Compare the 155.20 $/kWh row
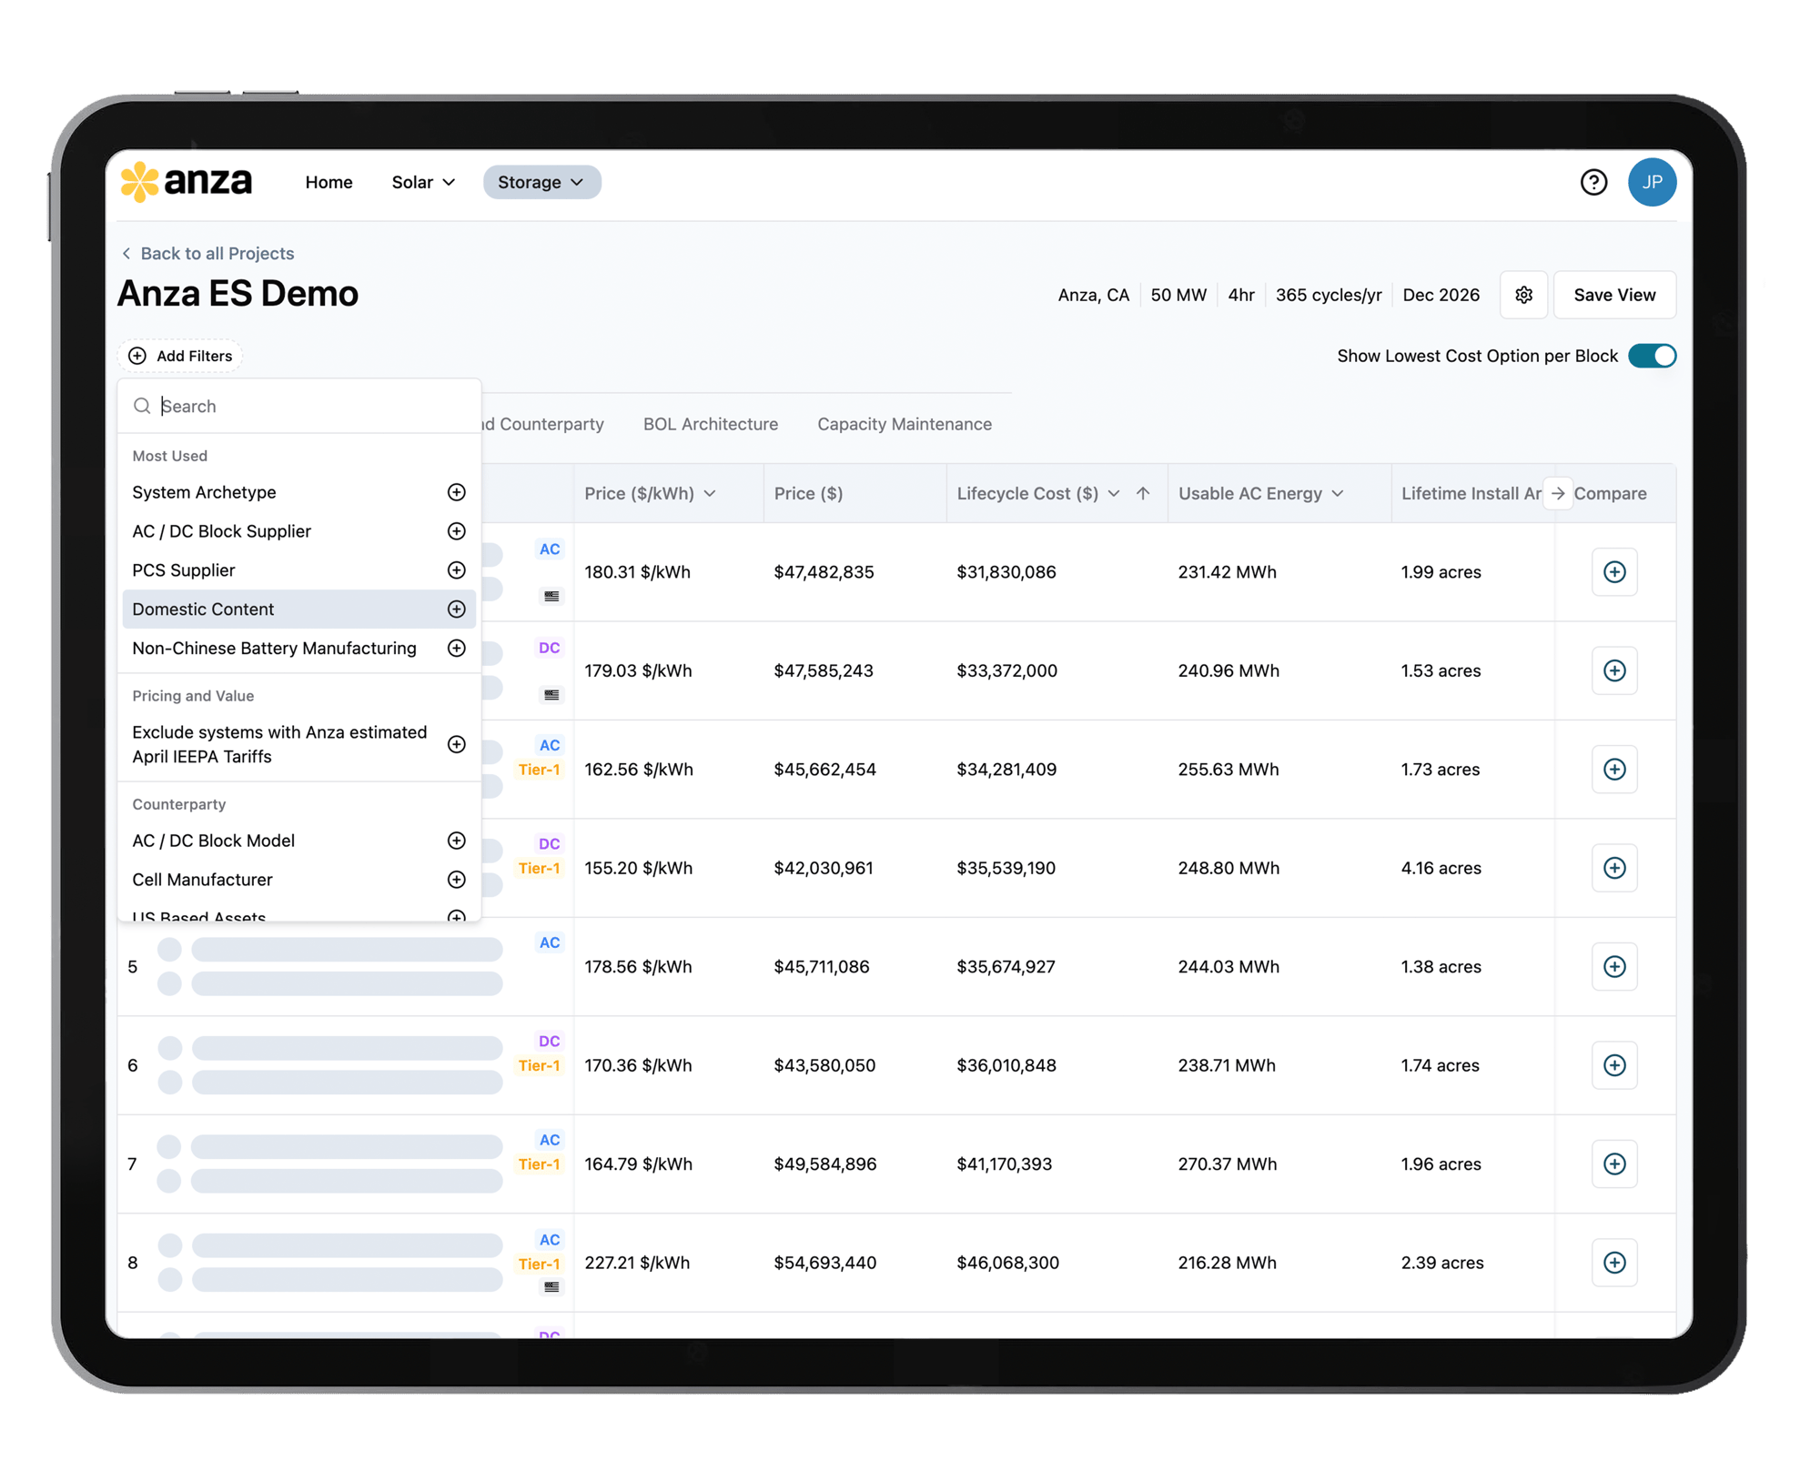 point(1614,868)
